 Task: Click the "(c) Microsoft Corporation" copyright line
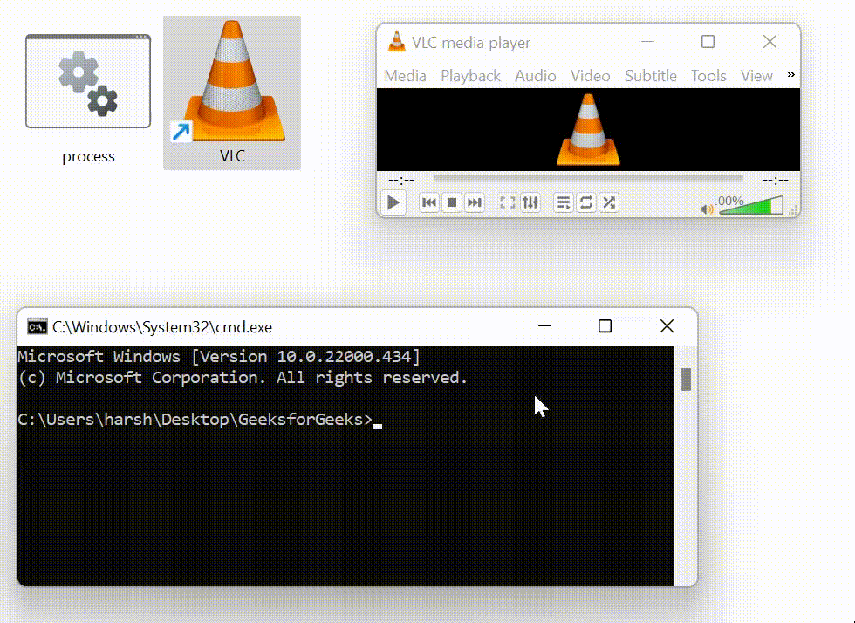coord(243,378)
